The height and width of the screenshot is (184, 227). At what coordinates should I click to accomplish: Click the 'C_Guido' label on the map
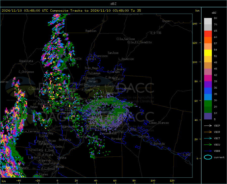(x=34, y=89)
